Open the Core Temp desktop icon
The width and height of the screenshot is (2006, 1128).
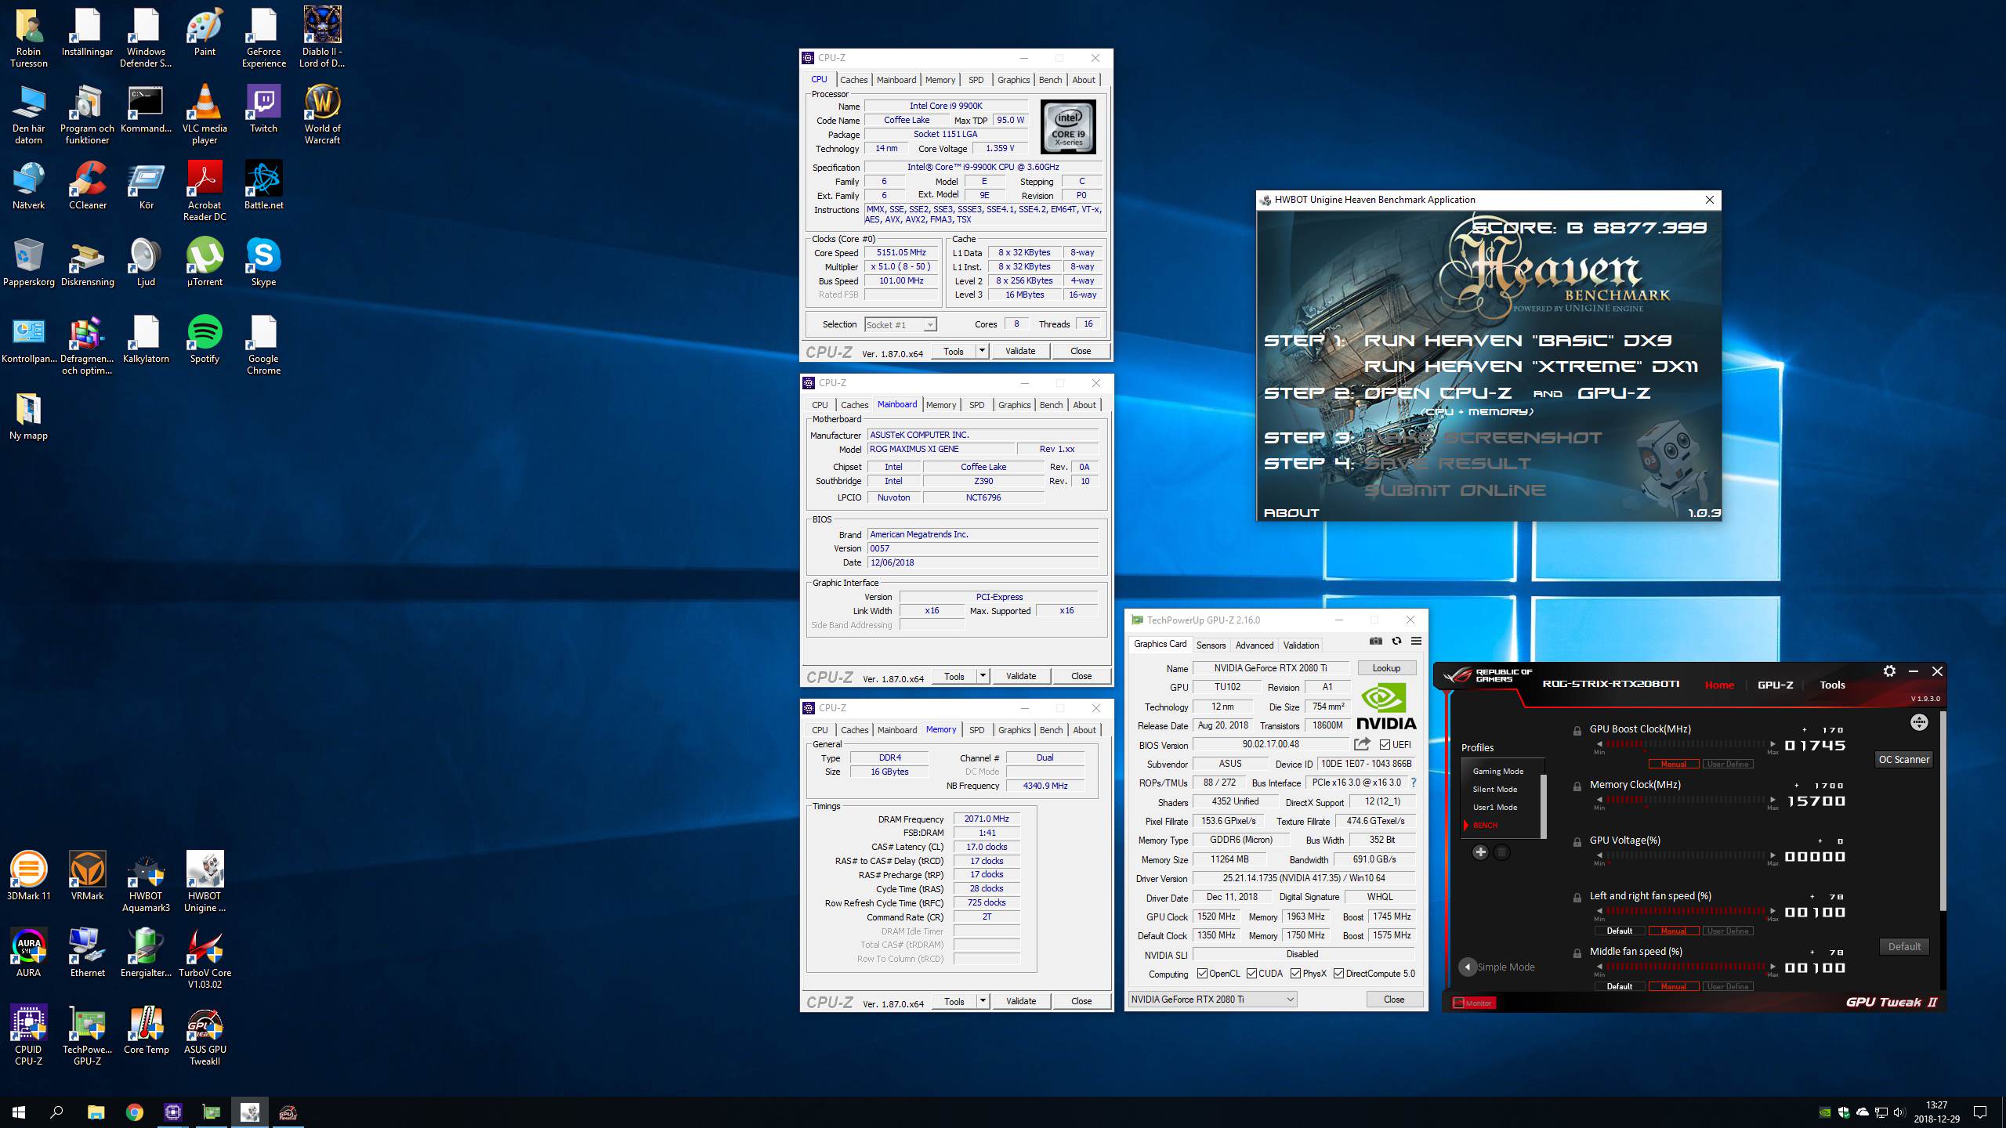point(146,1030)
